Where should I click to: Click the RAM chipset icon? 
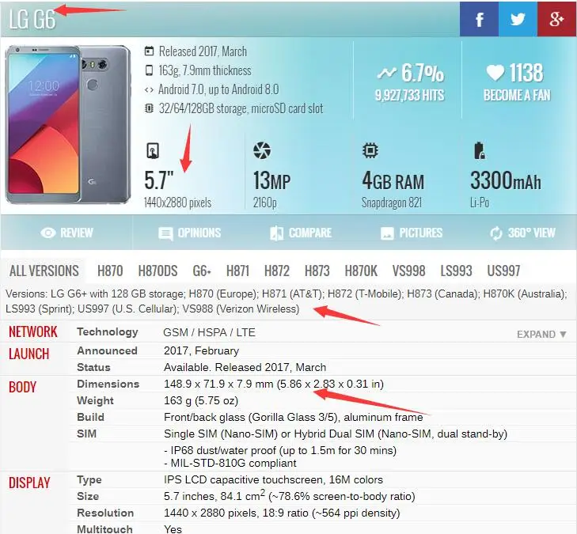370,150
